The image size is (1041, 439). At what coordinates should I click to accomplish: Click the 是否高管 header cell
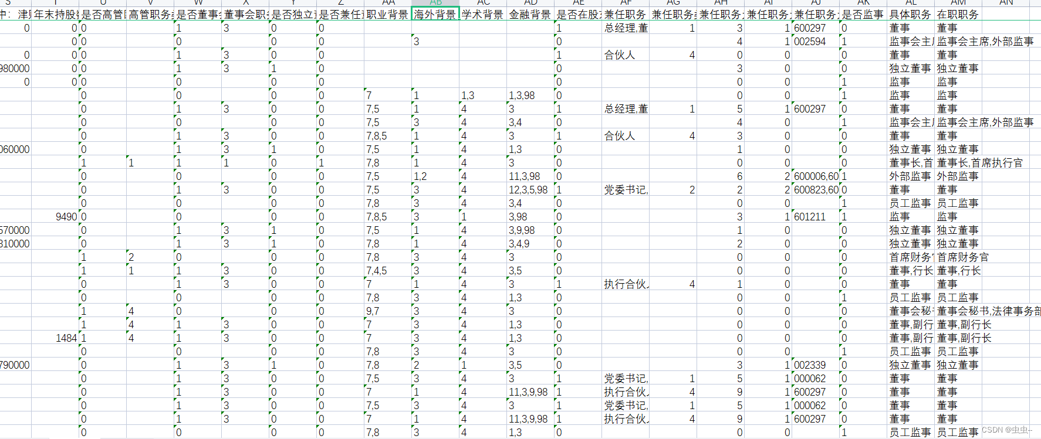coord(103,15)
